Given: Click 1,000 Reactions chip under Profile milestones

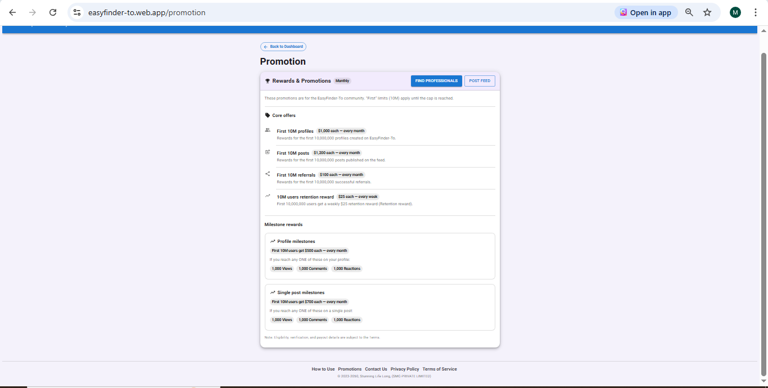Looking at the screenshot, I should click(x=347, y=269).
